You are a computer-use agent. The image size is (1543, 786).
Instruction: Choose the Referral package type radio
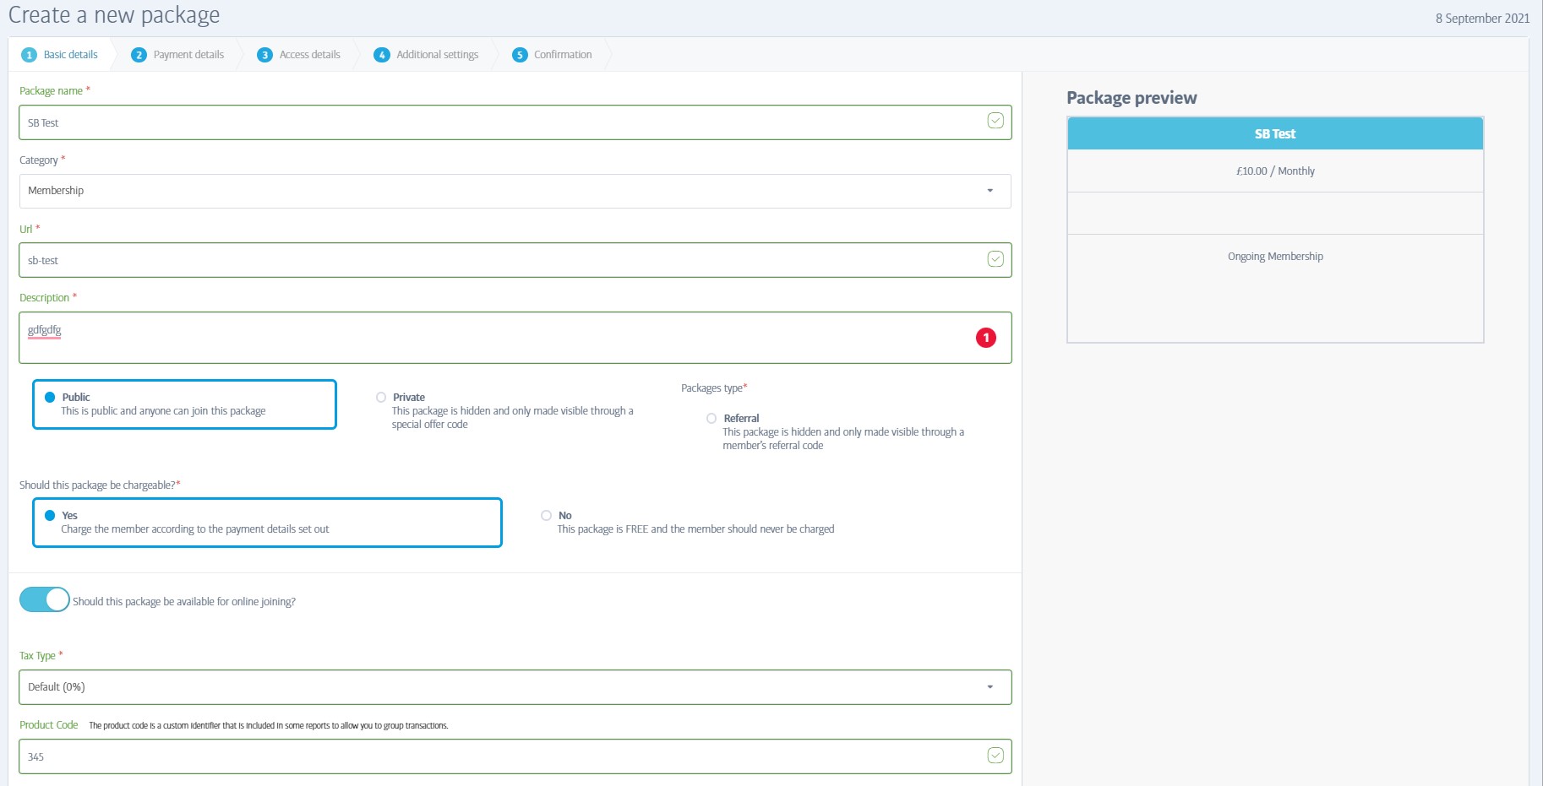[x=712, y=418]
